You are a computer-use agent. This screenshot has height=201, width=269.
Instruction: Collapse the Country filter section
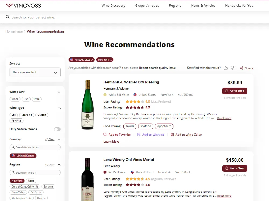tap(59, 139)
